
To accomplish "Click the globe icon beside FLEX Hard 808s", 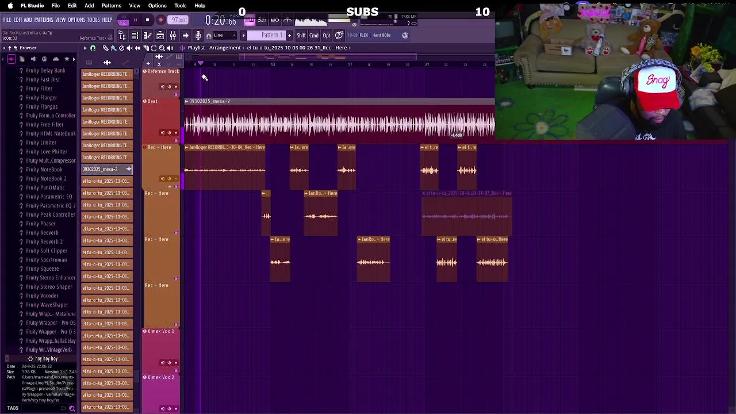I will click(405, 35).
